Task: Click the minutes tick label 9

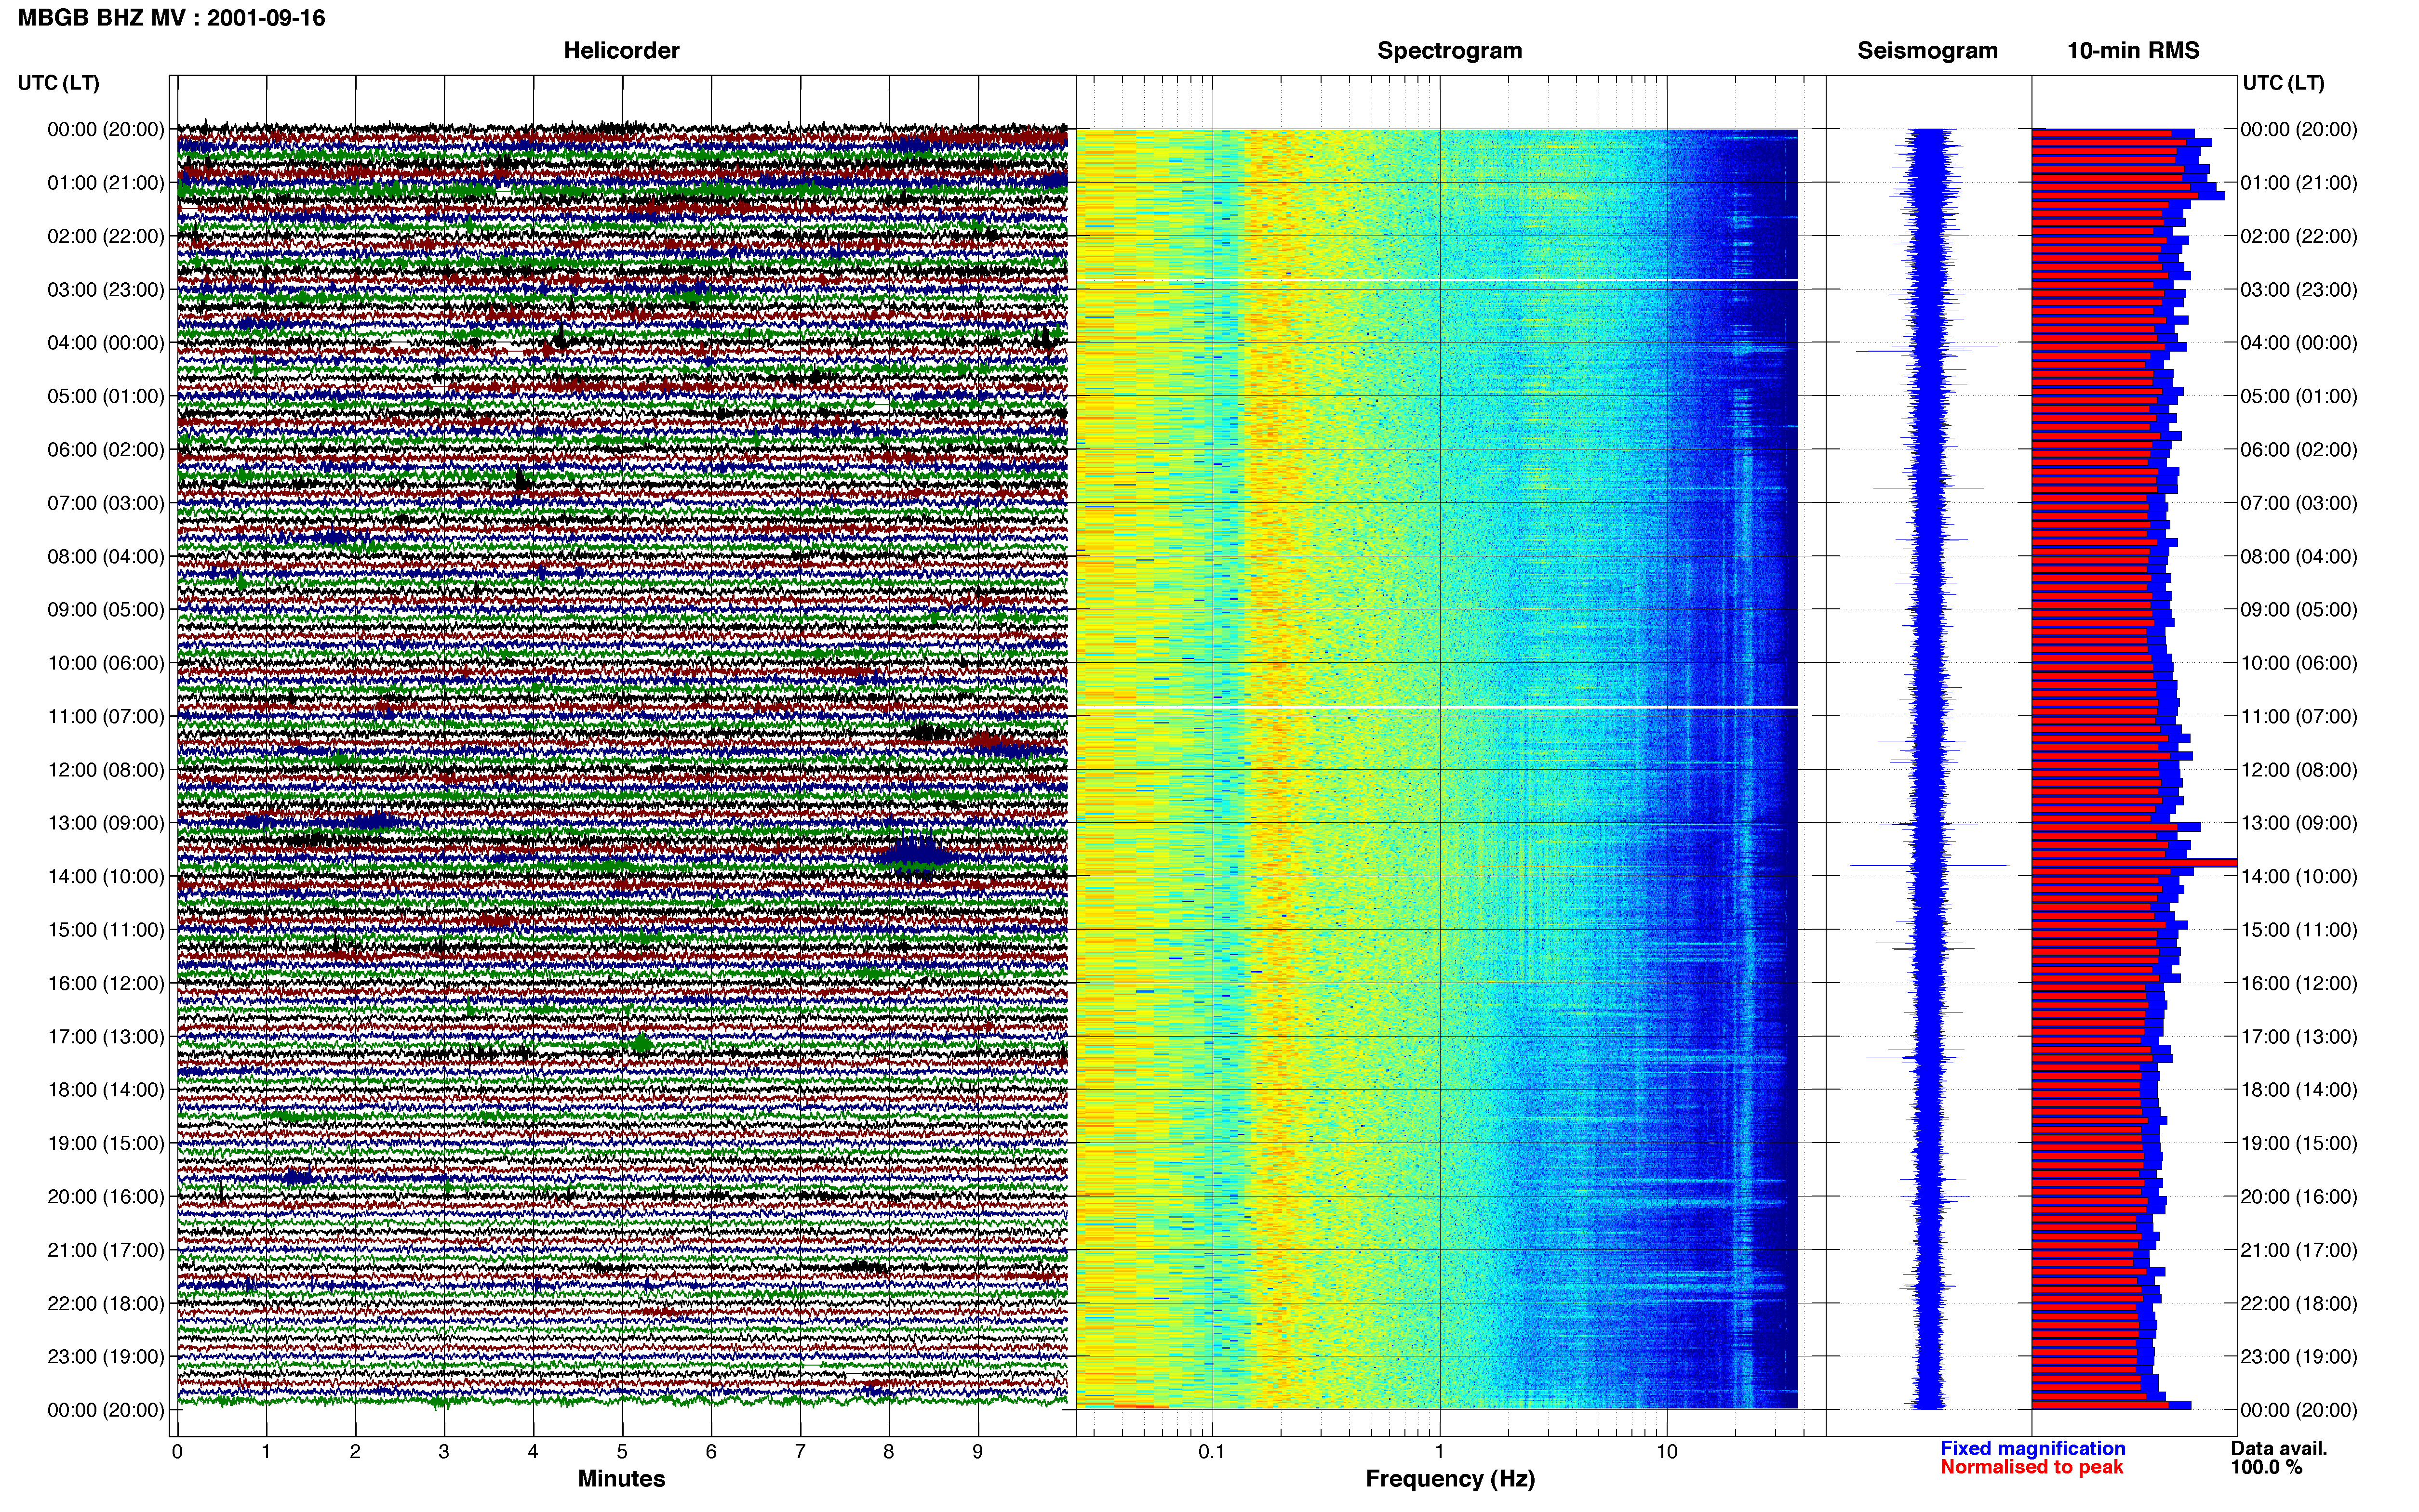Action: (978, 1452)
